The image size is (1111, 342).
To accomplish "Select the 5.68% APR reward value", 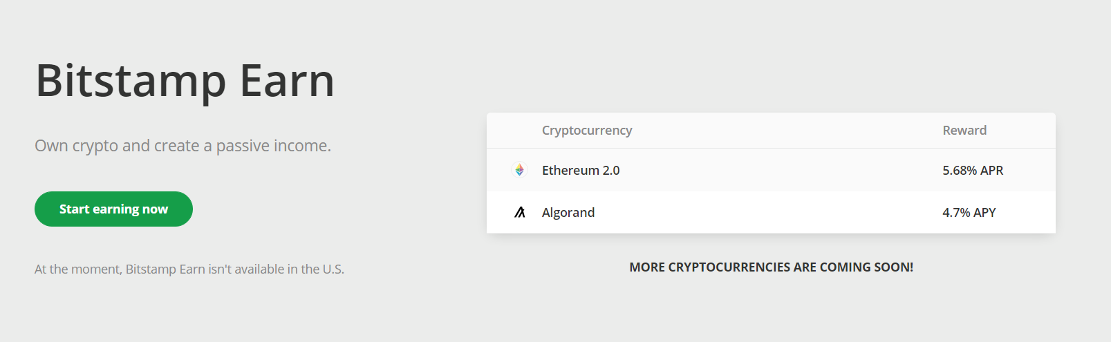I will point(973,170).
